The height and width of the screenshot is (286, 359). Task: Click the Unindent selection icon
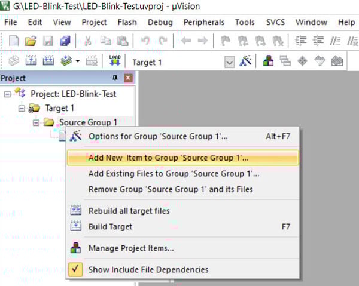318,41
